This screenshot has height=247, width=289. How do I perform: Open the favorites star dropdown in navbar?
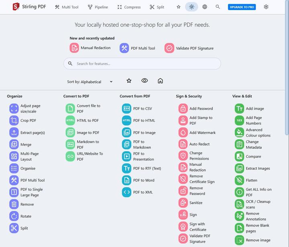pyautogui.click(x=178, y=7)
